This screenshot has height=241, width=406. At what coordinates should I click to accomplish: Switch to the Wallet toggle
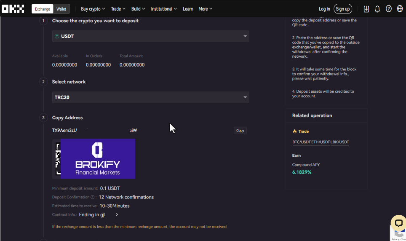(x=61, y=9)
